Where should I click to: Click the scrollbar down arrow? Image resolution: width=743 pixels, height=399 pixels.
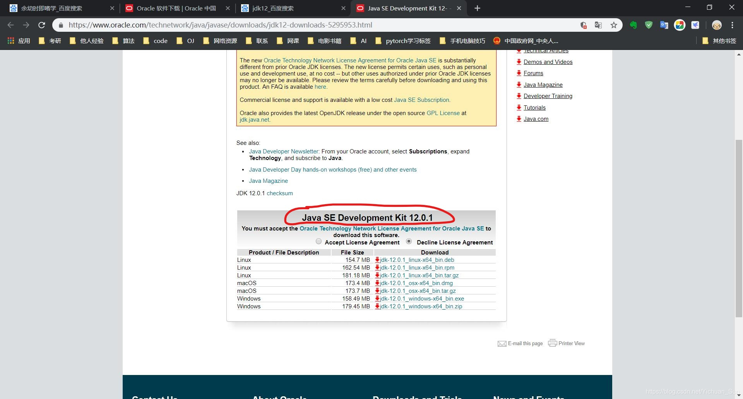(x=739, y=395)
